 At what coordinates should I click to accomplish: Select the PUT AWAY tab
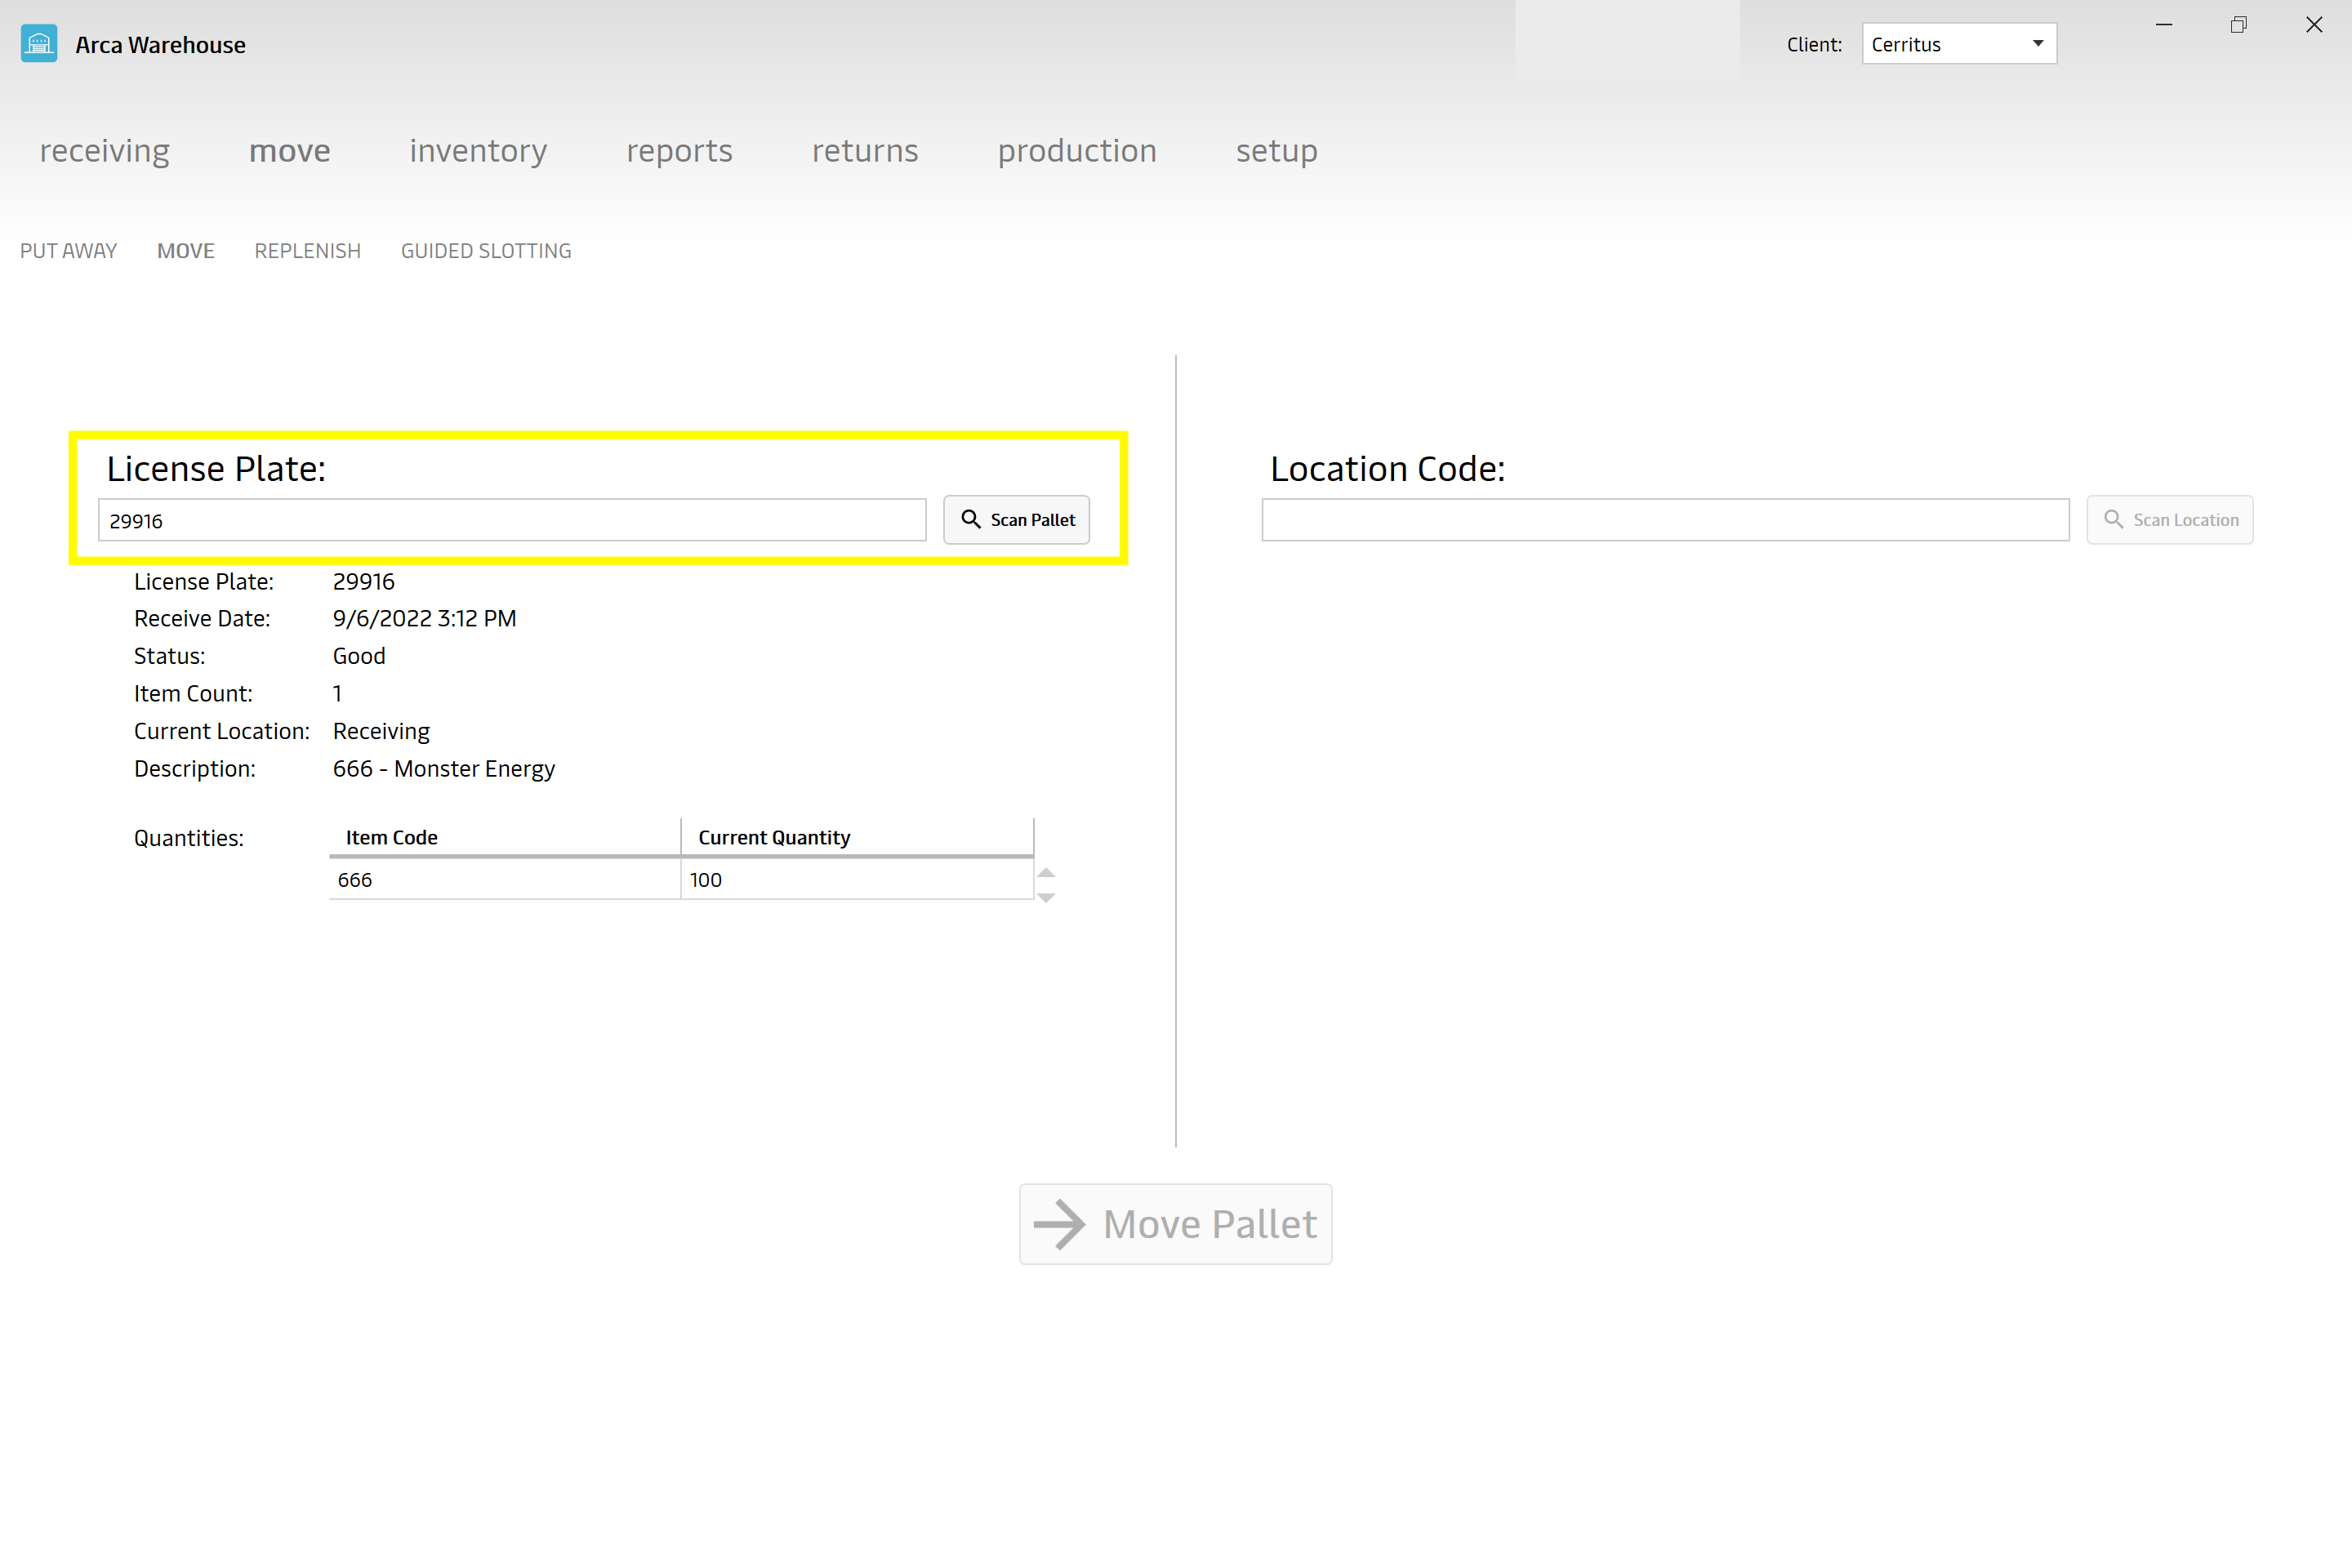click(x=66, y=250)
